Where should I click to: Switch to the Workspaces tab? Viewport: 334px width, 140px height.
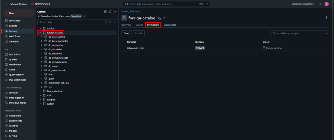point(170,25)
